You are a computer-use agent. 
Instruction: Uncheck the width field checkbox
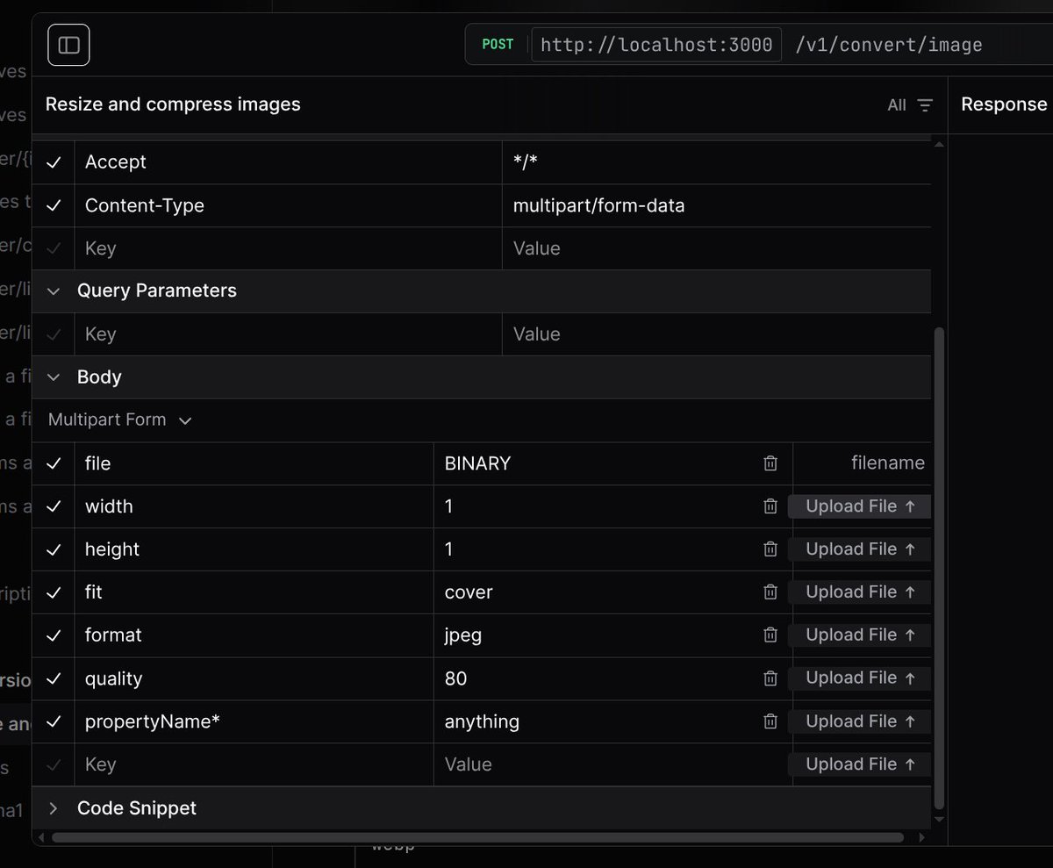click(x=54, y=506)
